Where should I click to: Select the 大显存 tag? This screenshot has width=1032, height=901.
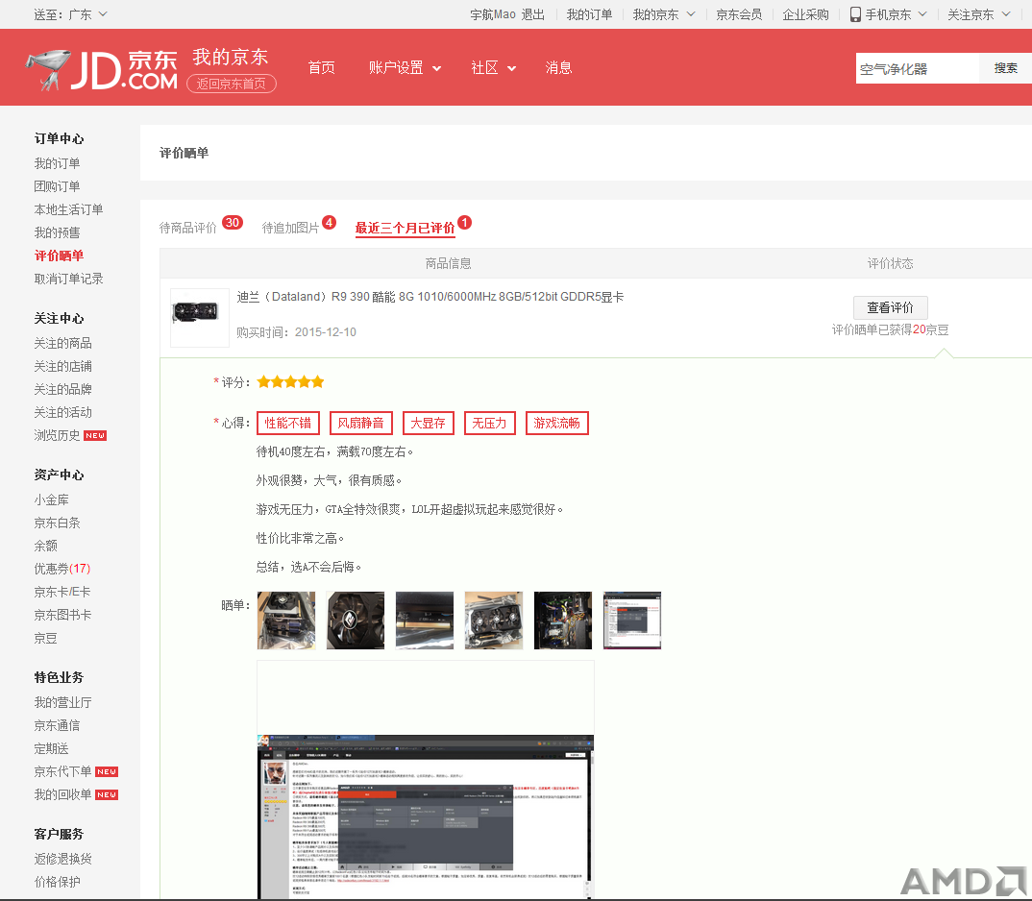tap(428, 424)
